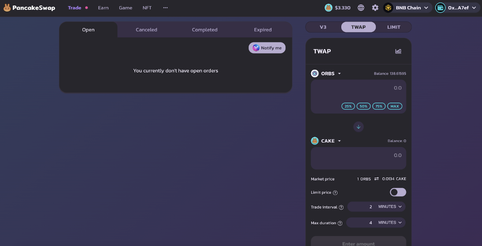Open the TWAP price chart icon
482x246 pixels.
point(398,51)
